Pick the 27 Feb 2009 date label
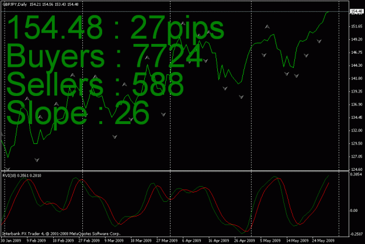Image resolution: width=365 pixels, height=244 pixels. coord(89,240)
